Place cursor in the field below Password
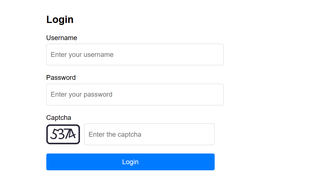Viewport: 314px width, 193px height. click(x=135, y=94)
